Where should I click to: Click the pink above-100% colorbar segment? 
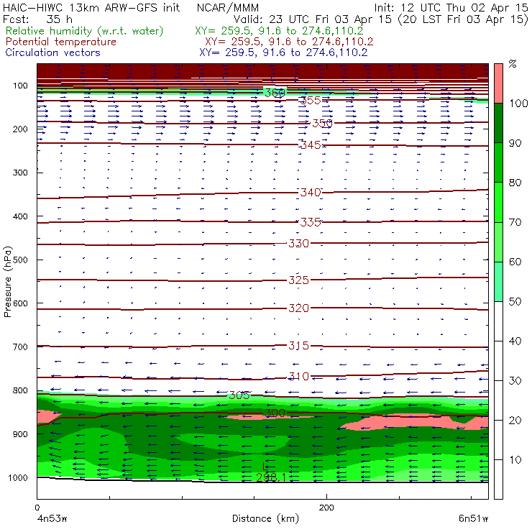(x=498, y=83)
